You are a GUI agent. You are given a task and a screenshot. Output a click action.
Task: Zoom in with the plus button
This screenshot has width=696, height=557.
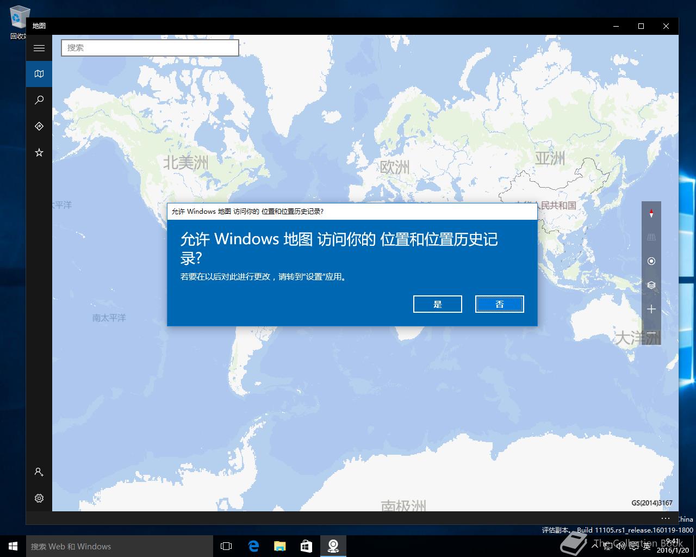click(x=651, y=309)
